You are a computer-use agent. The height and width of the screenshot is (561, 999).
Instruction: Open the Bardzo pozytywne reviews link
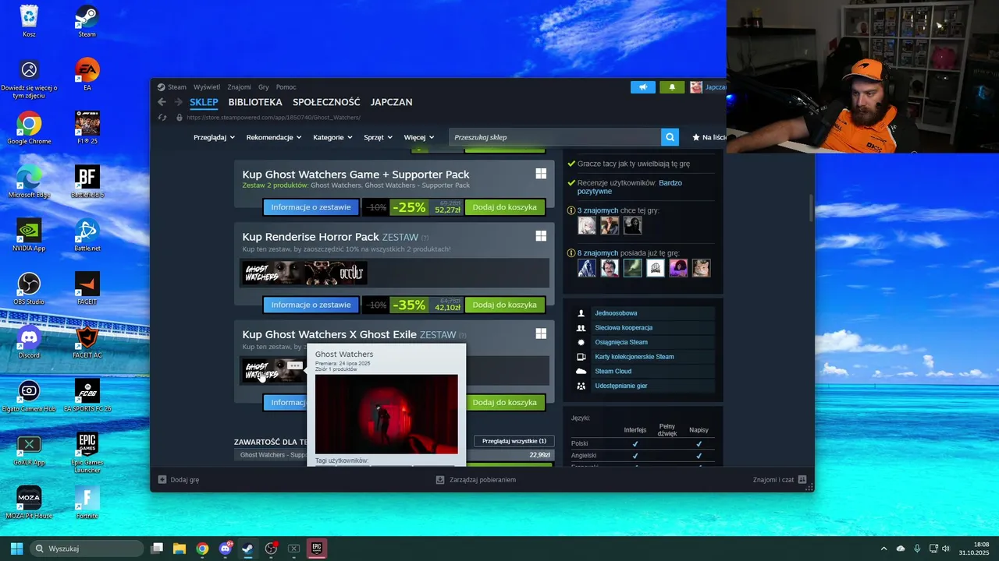[629, 187]
